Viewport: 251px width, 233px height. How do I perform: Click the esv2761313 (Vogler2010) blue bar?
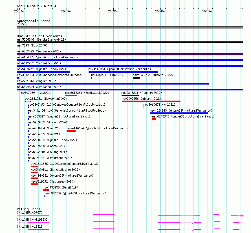point(113,84)
